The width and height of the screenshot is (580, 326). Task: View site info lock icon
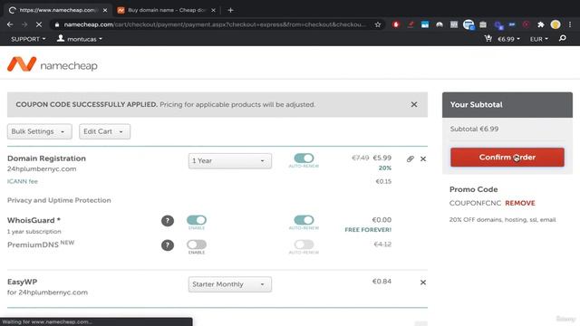(56, 24)
